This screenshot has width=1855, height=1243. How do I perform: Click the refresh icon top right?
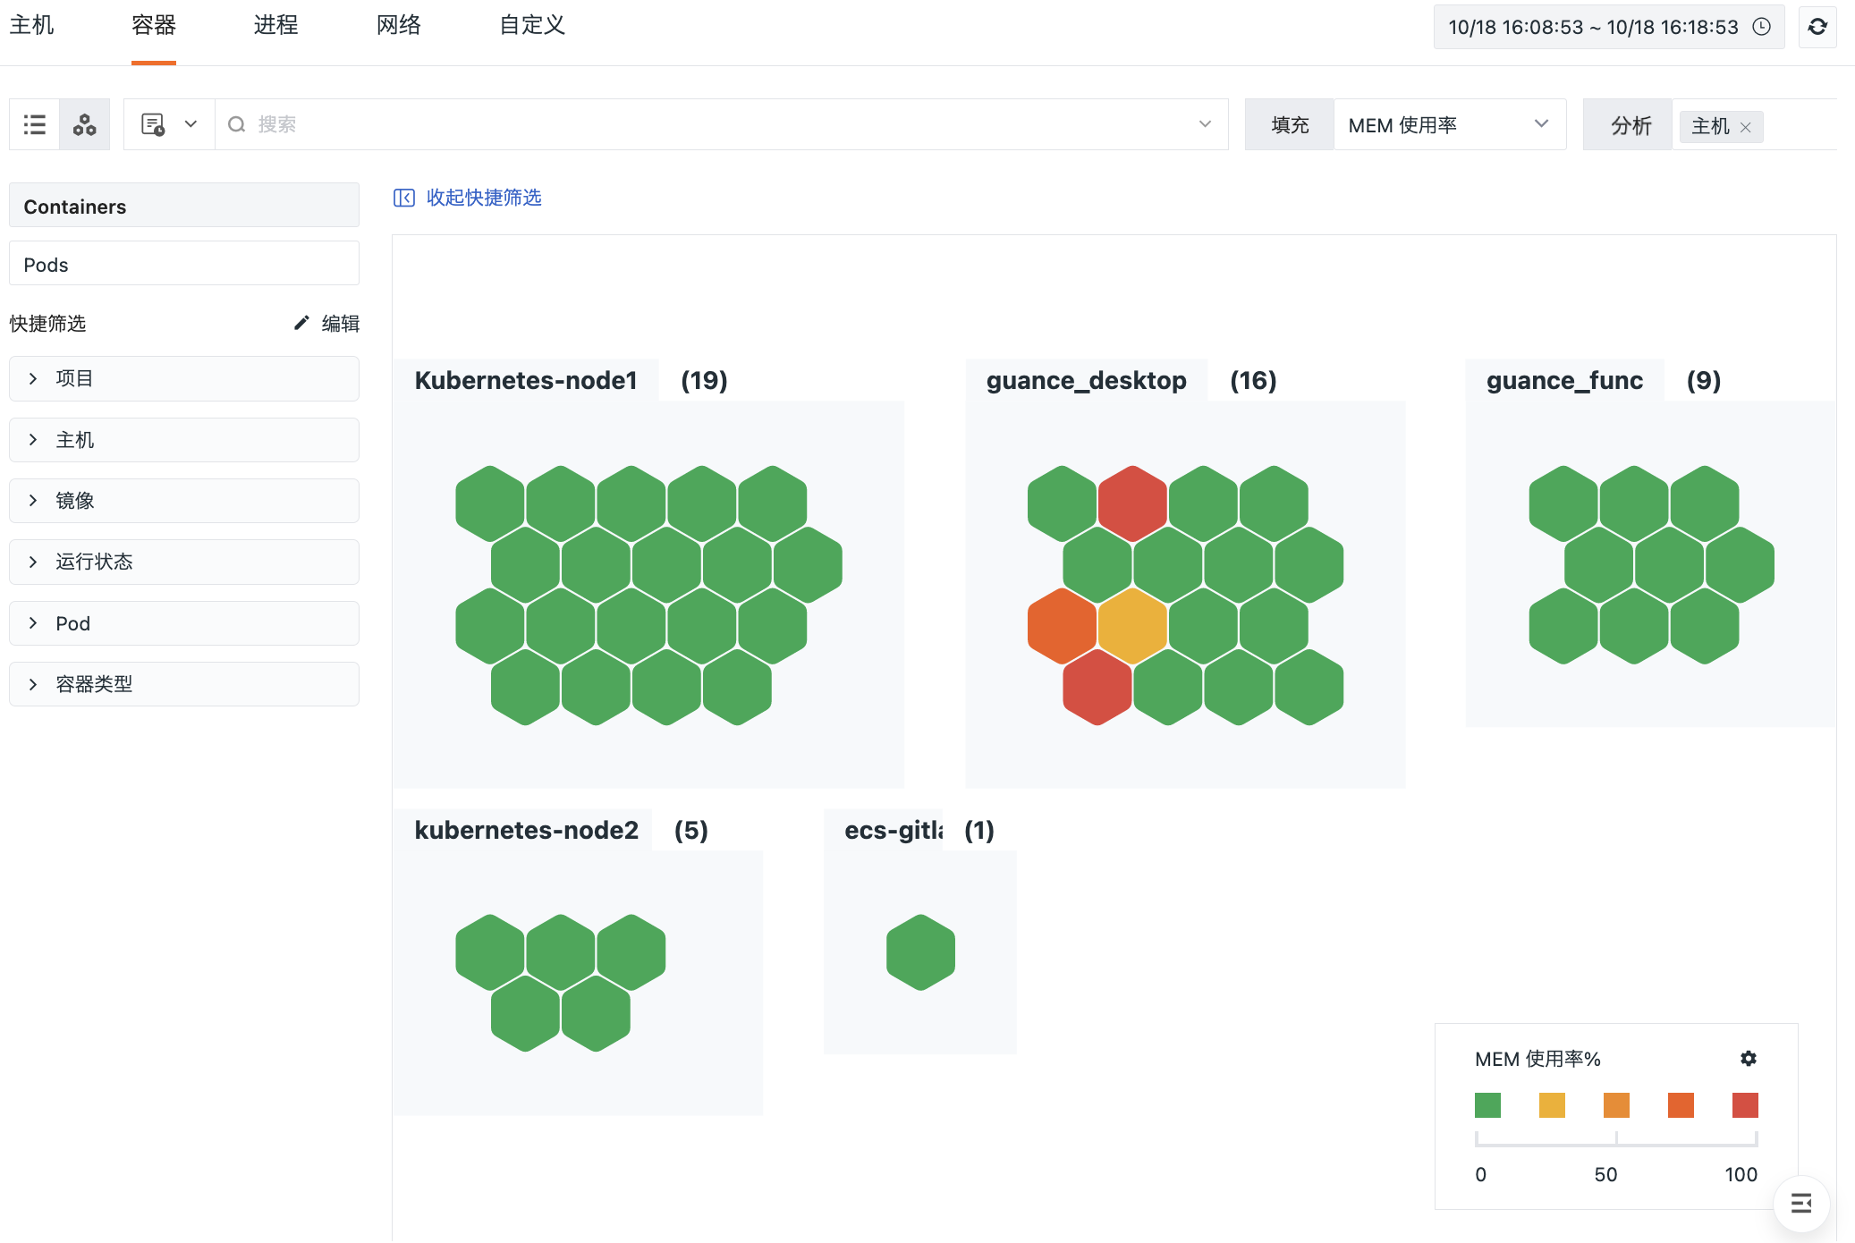[1817, 27]
